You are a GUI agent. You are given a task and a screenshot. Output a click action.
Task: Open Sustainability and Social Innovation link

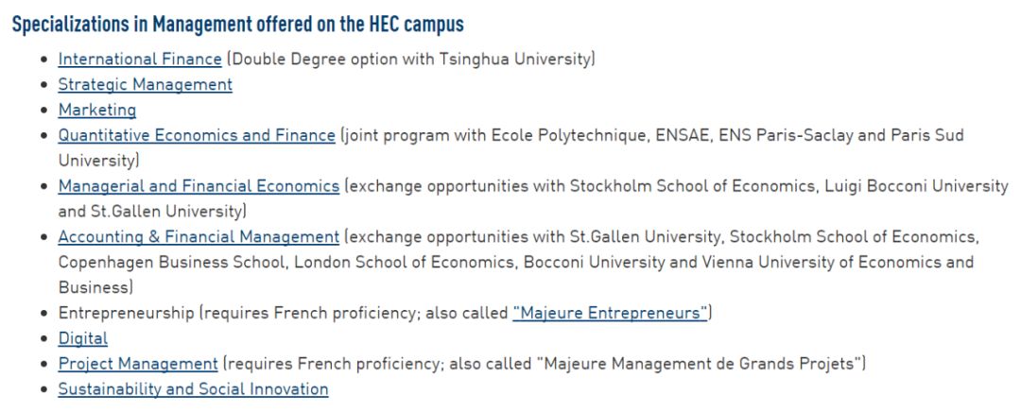coord(194,389)
